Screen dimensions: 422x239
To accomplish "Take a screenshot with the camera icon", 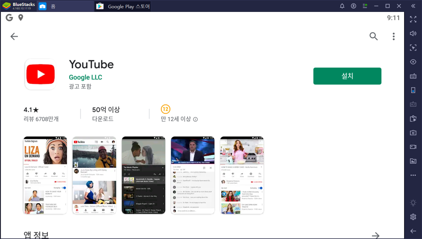I will [x=413, y=133].
